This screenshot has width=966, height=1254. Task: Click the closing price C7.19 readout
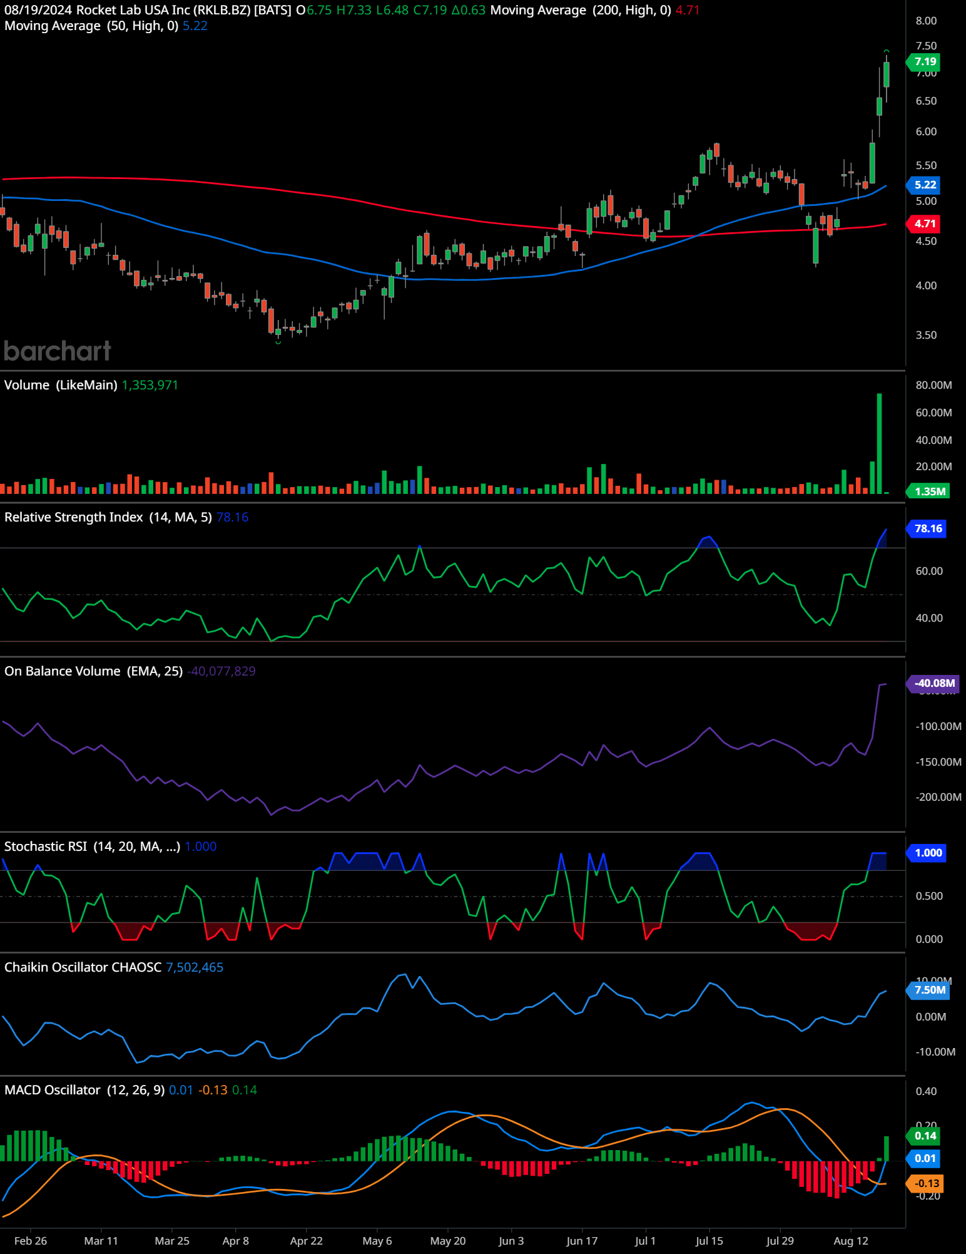pyautogui.click(x=430, y=10)
